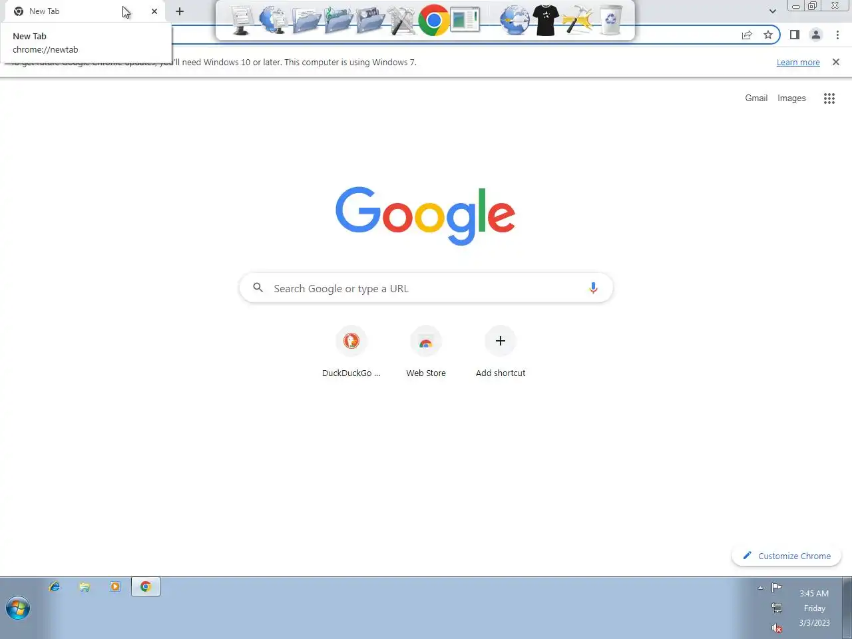Close the New Tab tab
Viewport: 852px width, 639px height.
point(154,11)
